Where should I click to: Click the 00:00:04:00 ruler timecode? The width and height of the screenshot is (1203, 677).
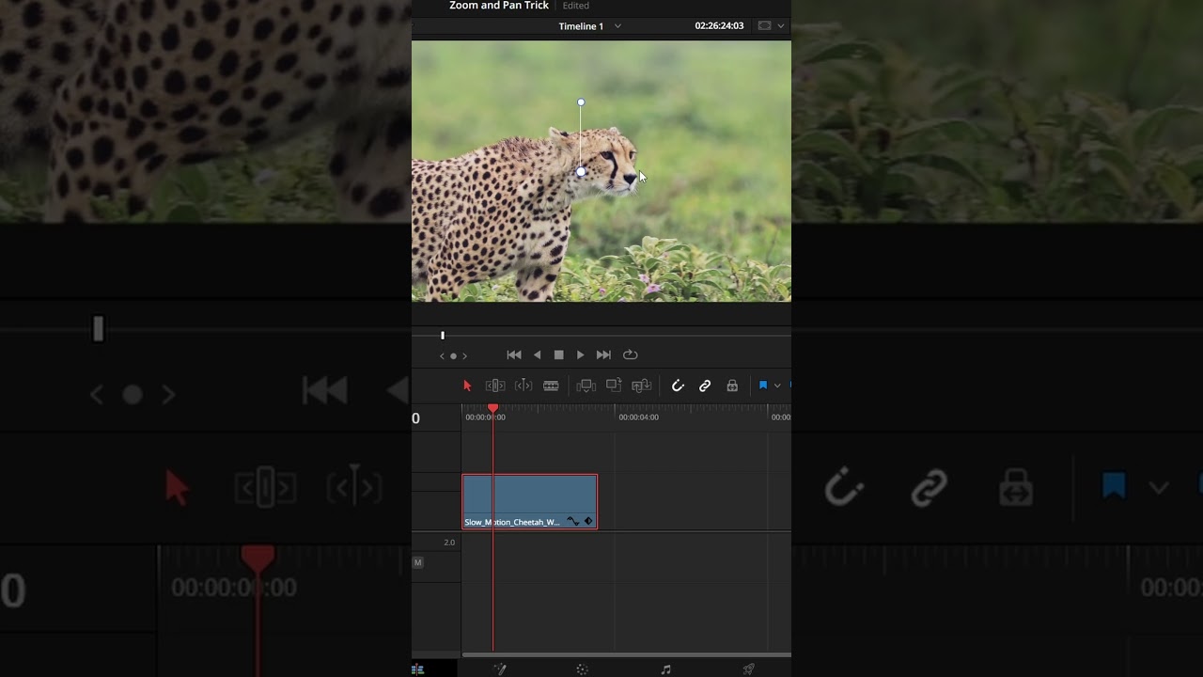click(x=638, y=417)
